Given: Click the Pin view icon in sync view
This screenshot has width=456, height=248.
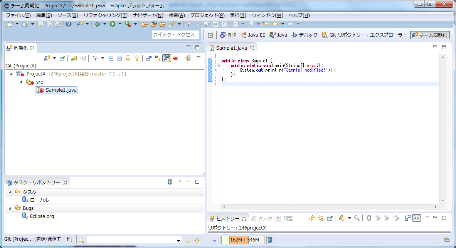Looking at the screenshot, I should (x=62, y=59).
